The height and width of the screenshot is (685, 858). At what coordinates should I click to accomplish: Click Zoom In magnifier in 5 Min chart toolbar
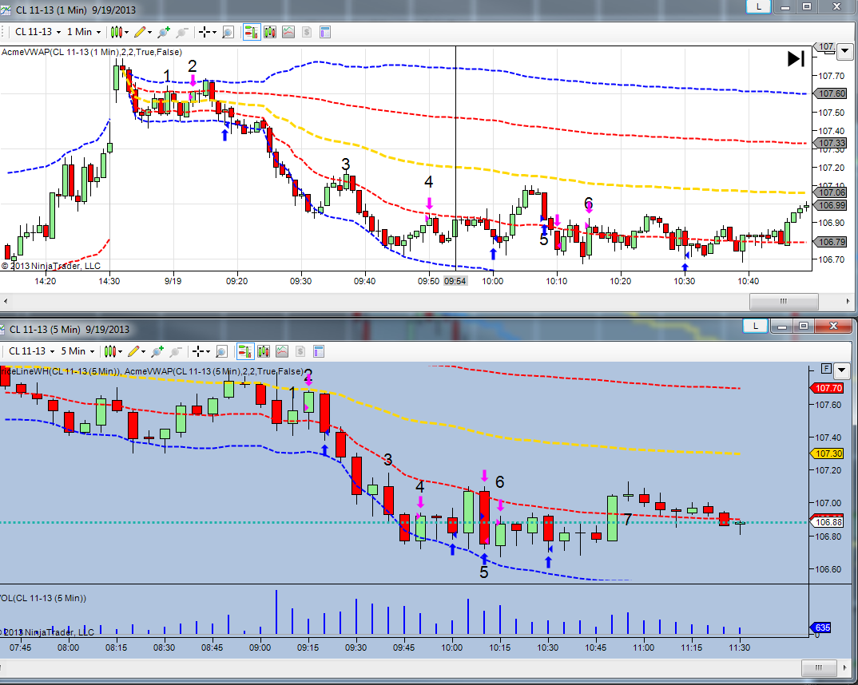[157, 351]
